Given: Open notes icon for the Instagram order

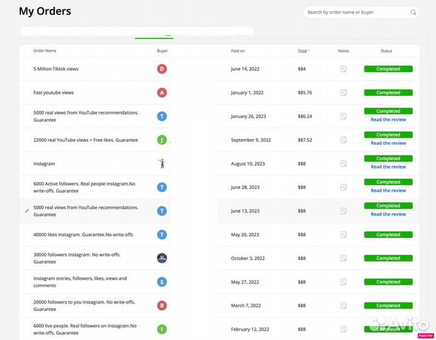Looking at the screenshot, I should (344, 164).
